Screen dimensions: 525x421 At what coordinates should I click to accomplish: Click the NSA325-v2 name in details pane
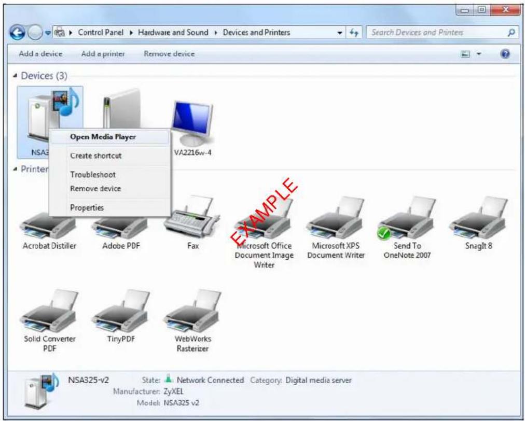[x=89, y=380]
